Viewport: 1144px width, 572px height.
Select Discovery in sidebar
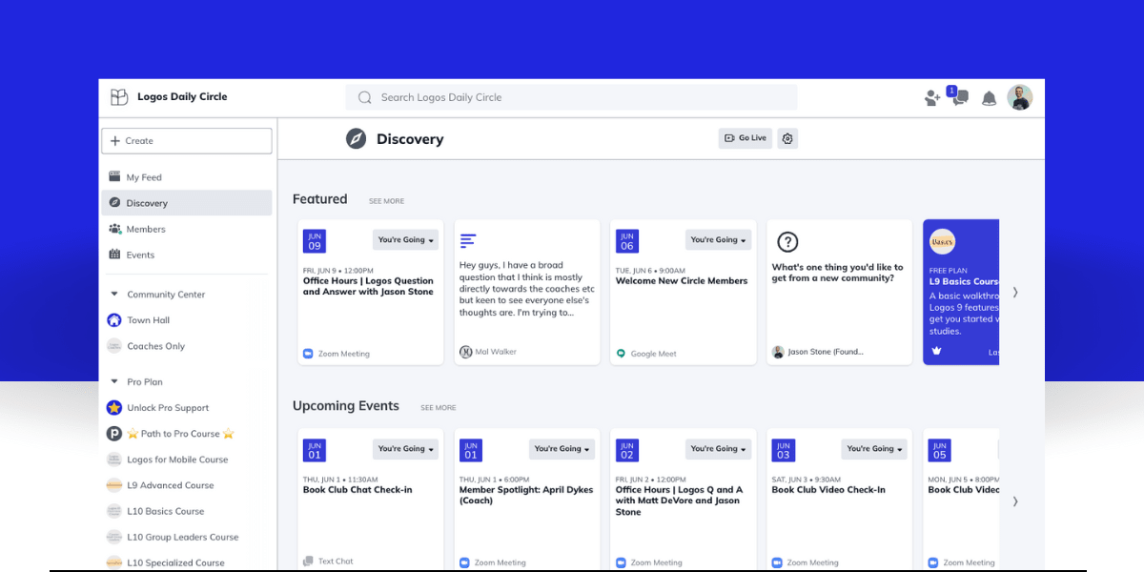(x=187, y=203)
